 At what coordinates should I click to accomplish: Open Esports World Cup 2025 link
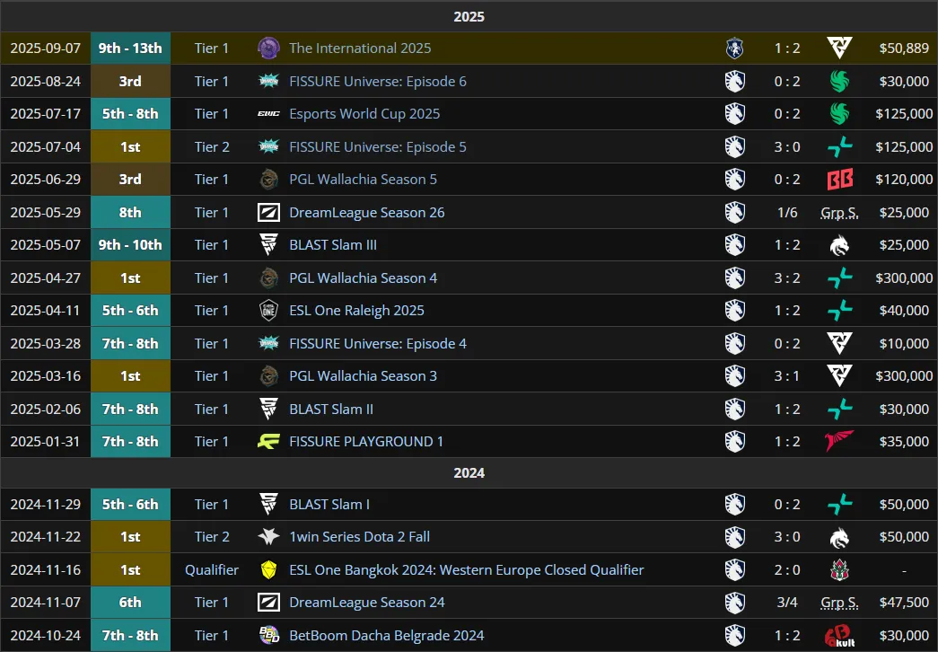tap(364, 114)
